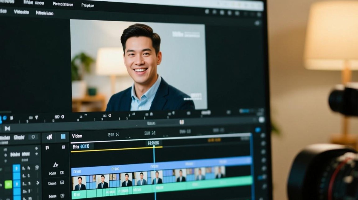Click the list icon below the blue square
Image resolution: width=358 pixels, height=200 pixels.
(63, 147)
